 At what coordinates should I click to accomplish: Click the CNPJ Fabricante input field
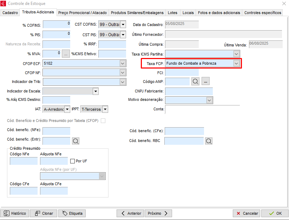[x=189, y=91]
